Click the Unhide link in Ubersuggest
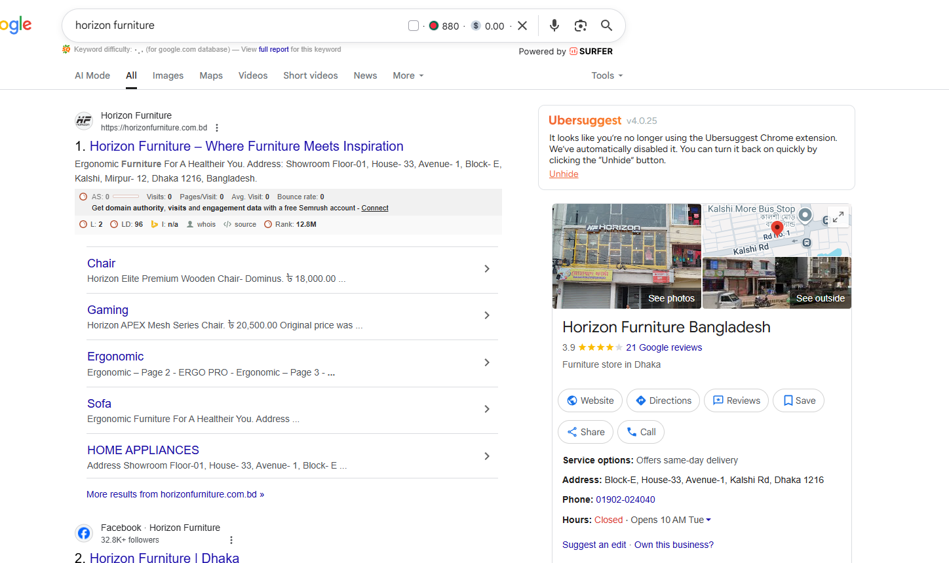 point(564,174)
